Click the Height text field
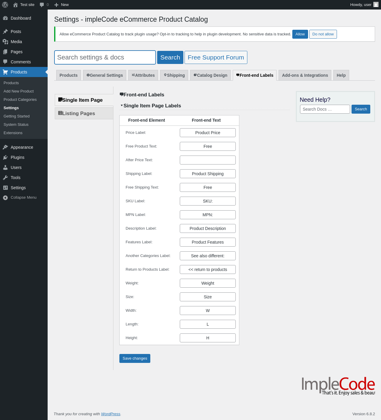381x420 pixels. (208, 338)
